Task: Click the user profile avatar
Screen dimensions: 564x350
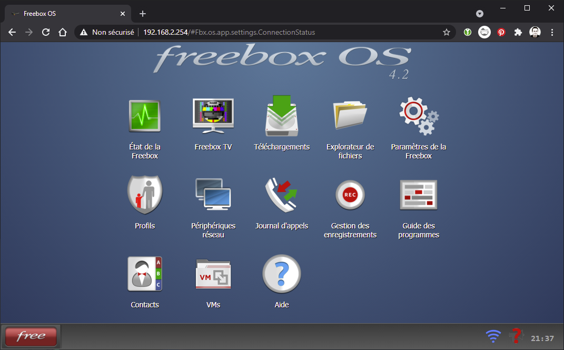Action: click(535, 32)
